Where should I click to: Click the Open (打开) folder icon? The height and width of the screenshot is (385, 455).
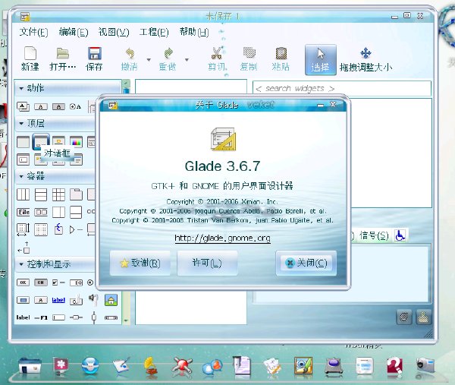[62, 53]
